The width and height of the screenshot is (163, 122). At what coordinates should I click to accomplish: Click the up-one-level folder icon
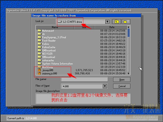click(x=116, y=22)
